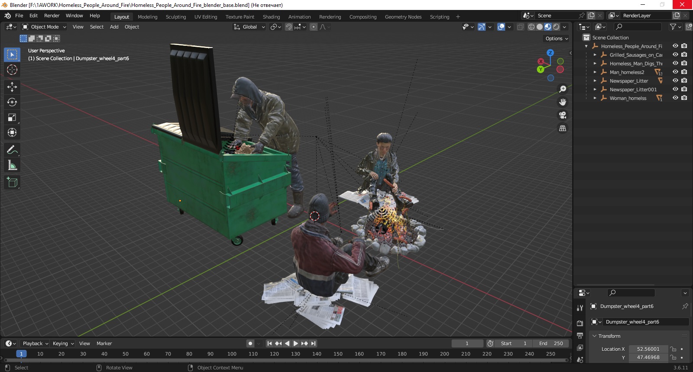Add a new workspace tab
The image size is (693, 372).
click(458, 17)
